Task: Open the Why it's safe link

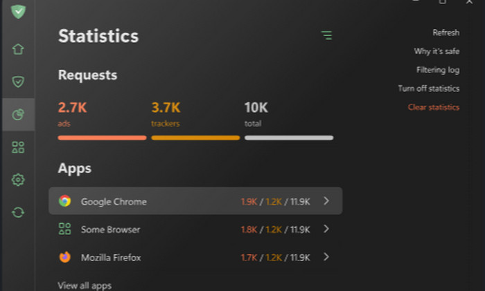Action: (436, 51)
